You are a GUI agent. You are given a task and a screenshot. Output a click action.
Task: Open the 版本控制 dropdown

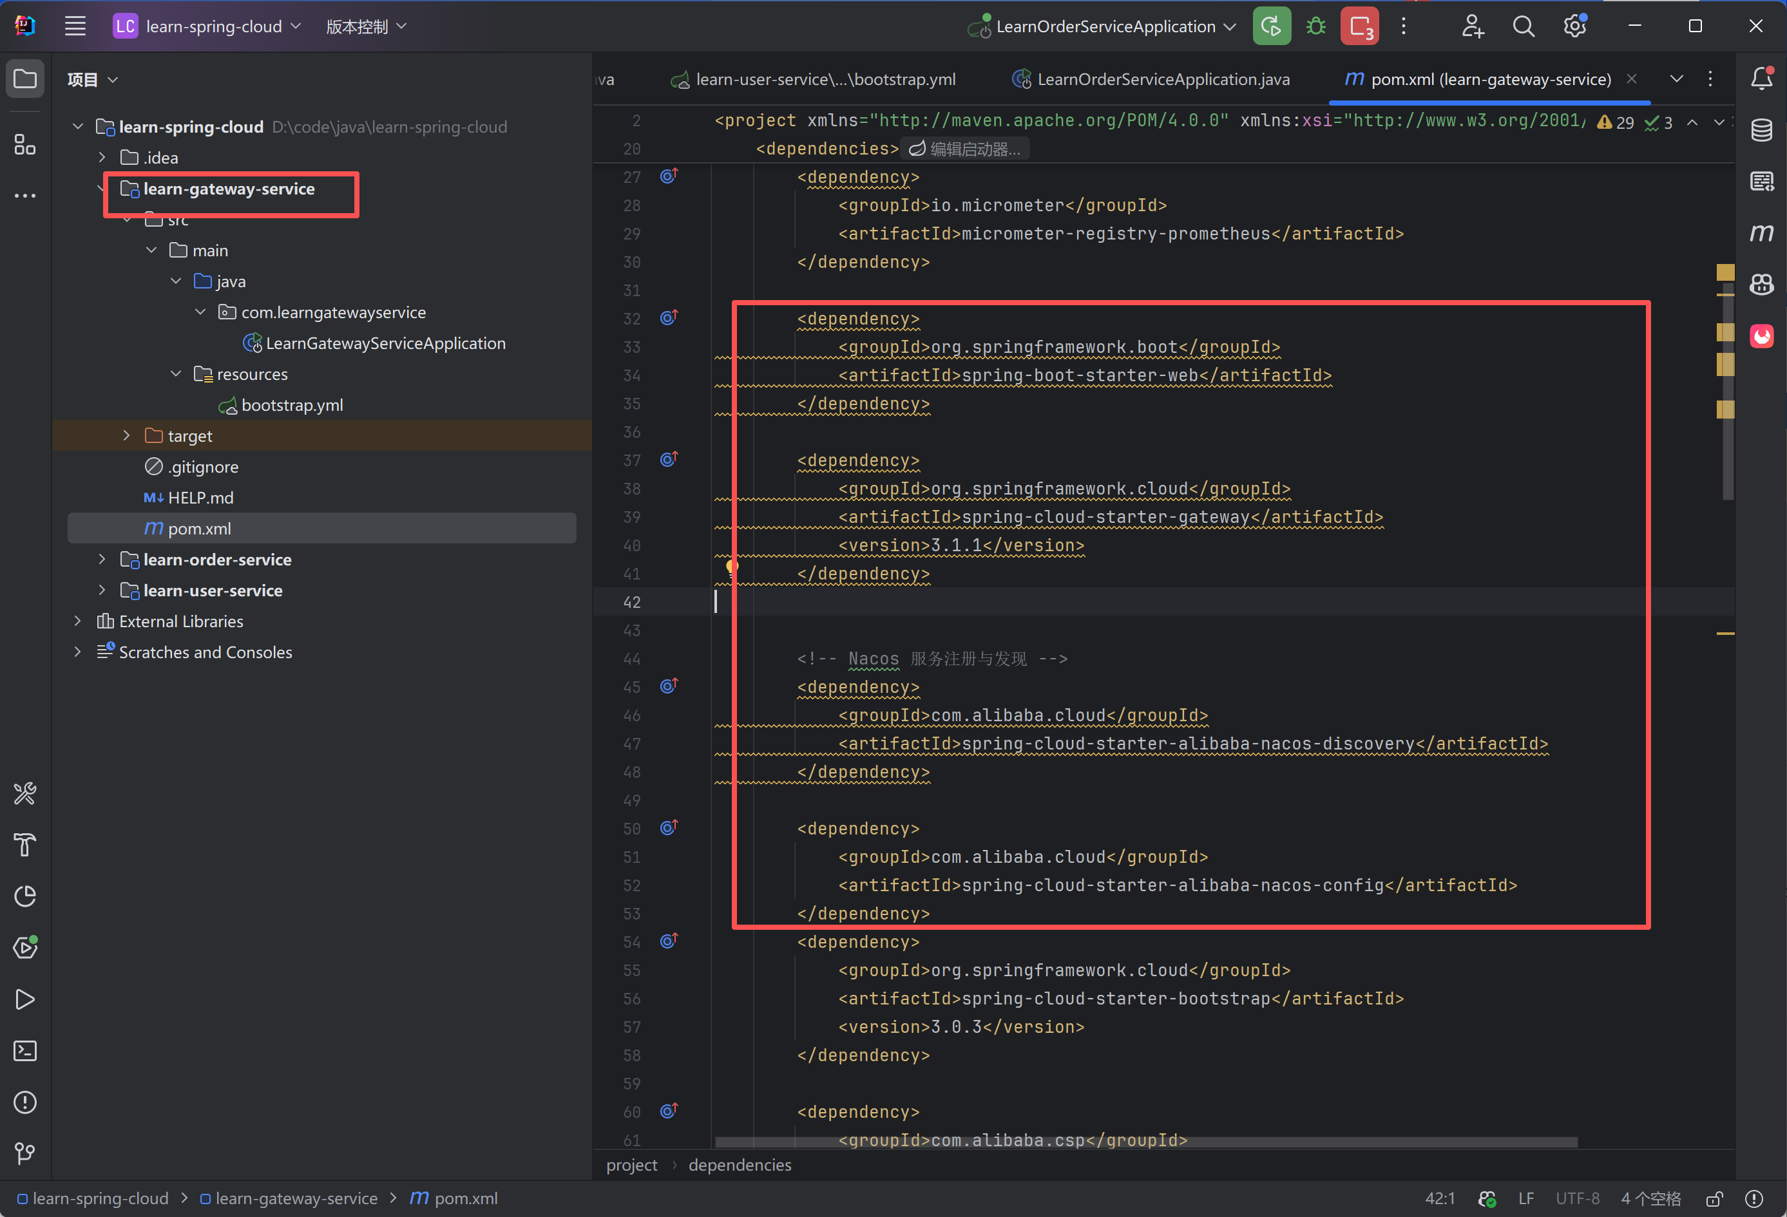[366, 26]
